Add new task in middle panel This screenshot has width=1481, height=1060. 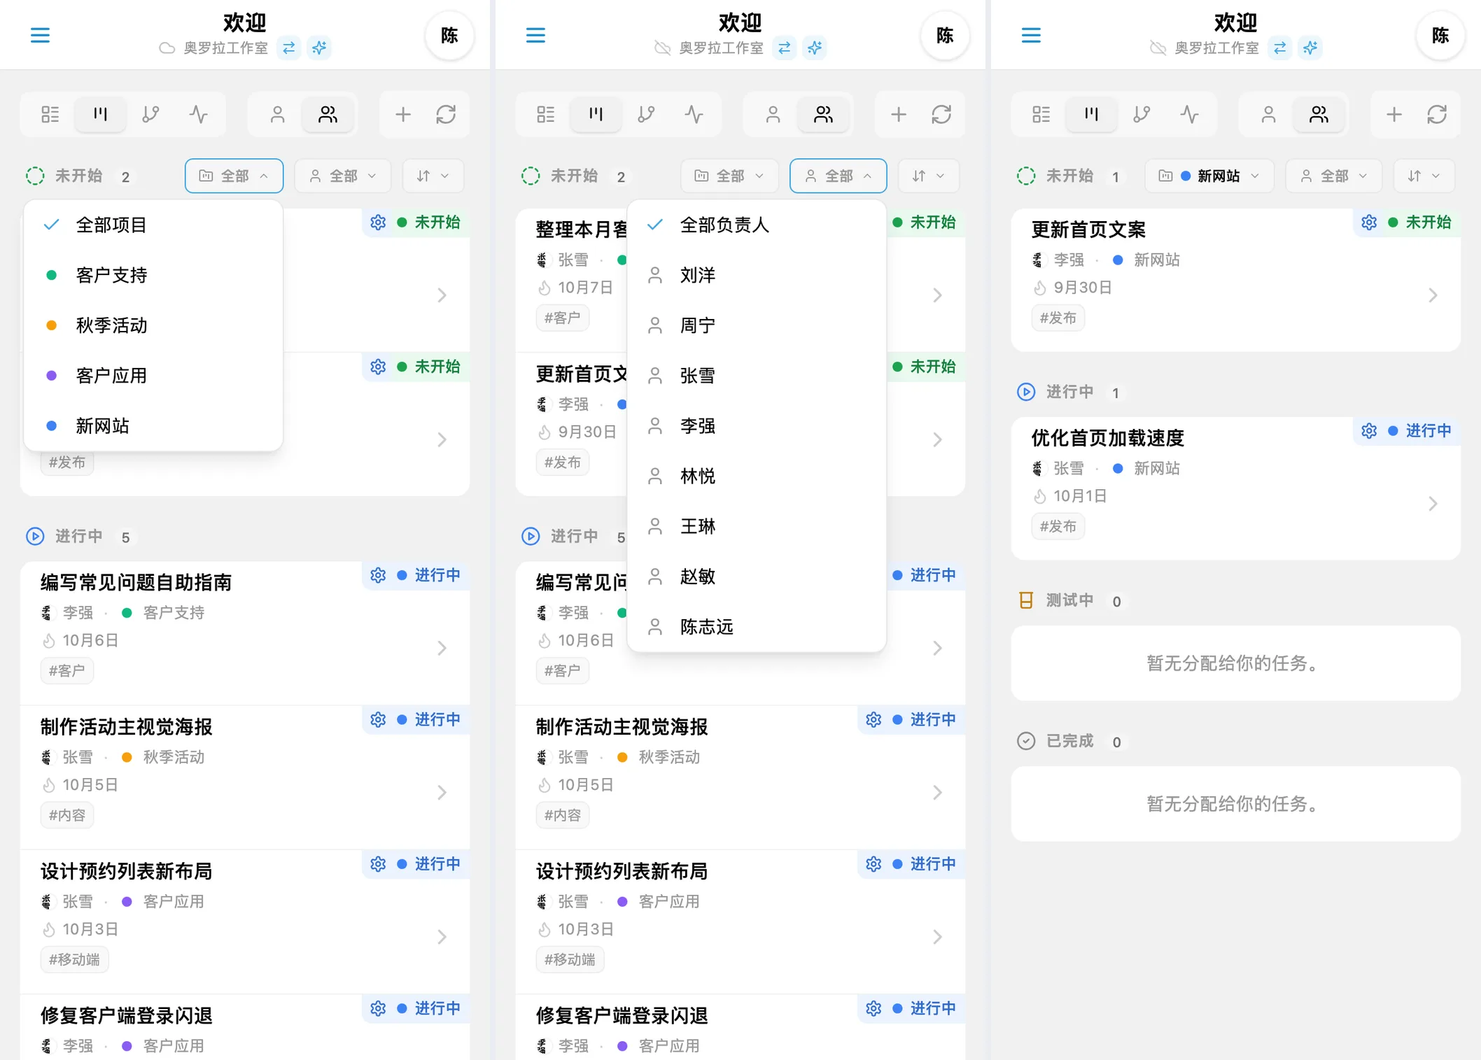click(x=899, y=114)
